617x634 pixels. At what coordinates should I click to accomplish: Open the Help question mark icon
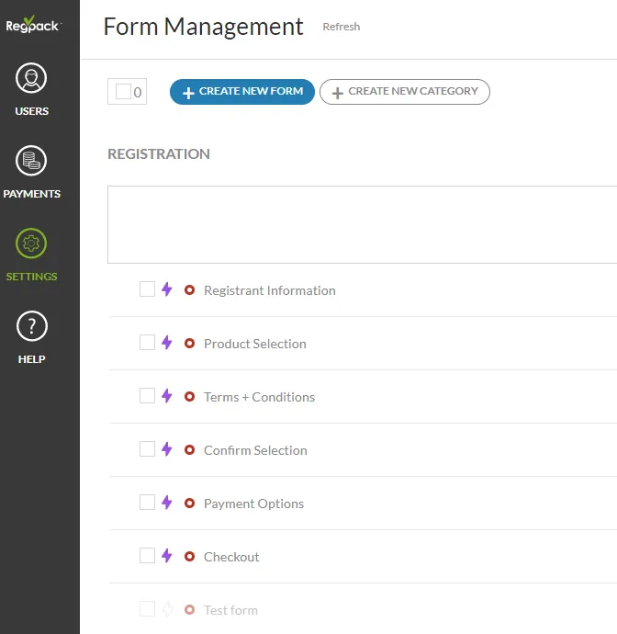point(32,326)
